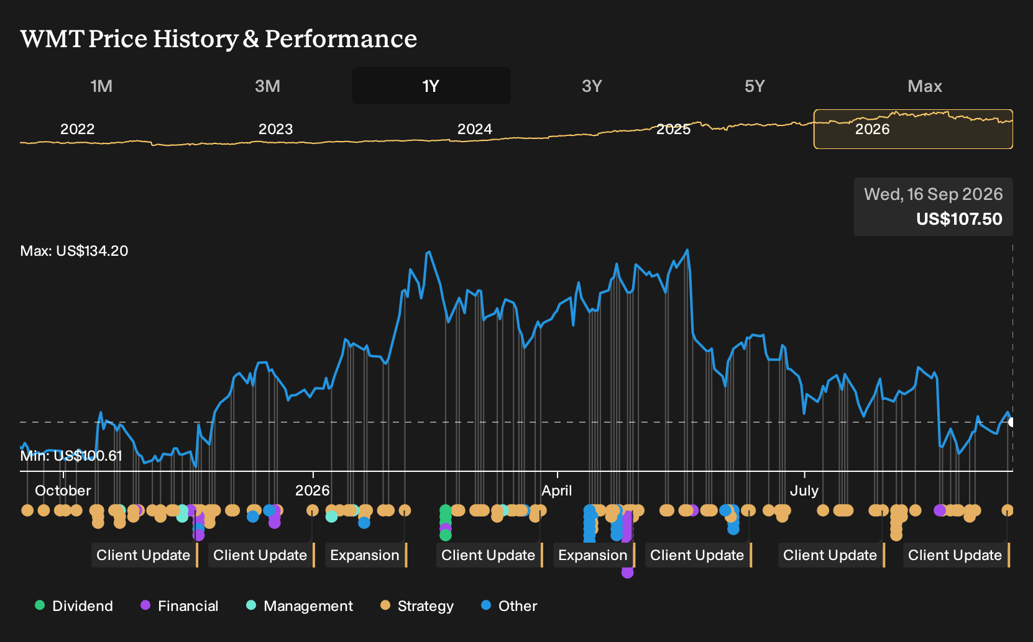Image resolution: width=1033 pixels, height=642 pixels.
Task: Click the purple event dot after July
Action: click(940, 510)
